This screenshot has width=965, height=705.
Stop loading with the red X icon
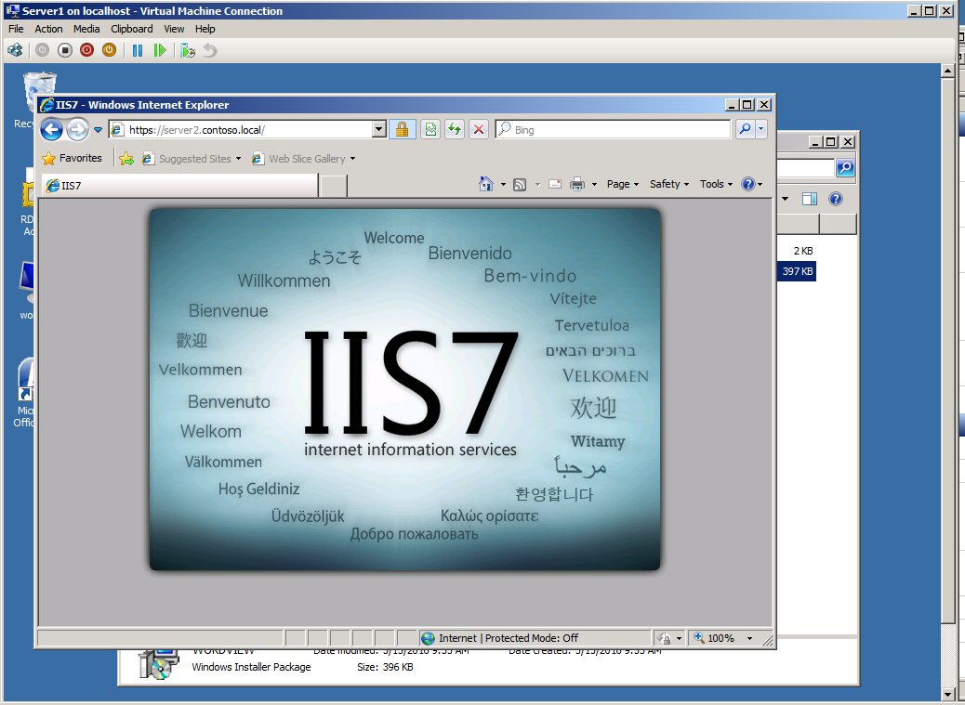[478, 130]
